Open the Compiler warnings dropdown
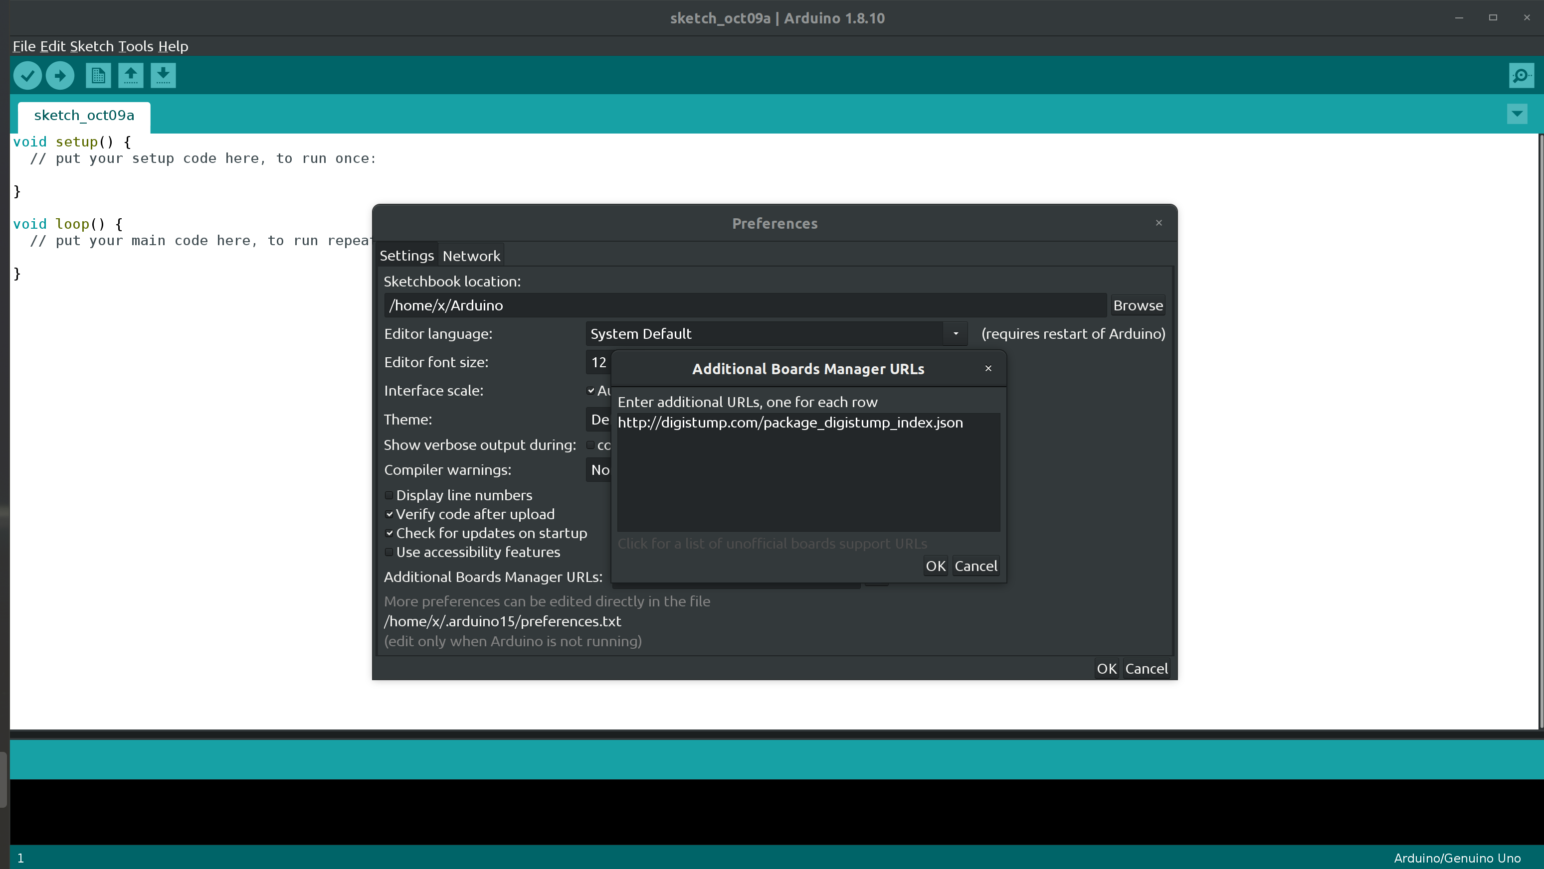 point(598,469)
